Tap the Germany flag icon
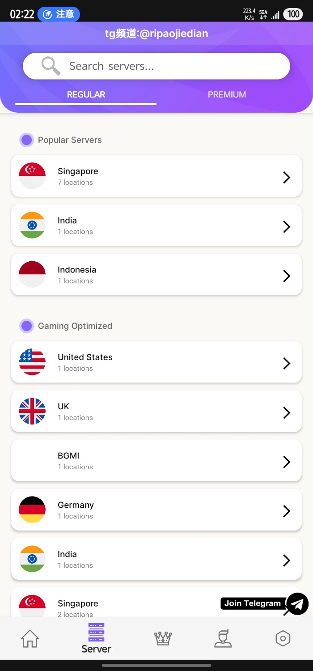The width and height of the screenshot is (313, 671). point(32,510)
